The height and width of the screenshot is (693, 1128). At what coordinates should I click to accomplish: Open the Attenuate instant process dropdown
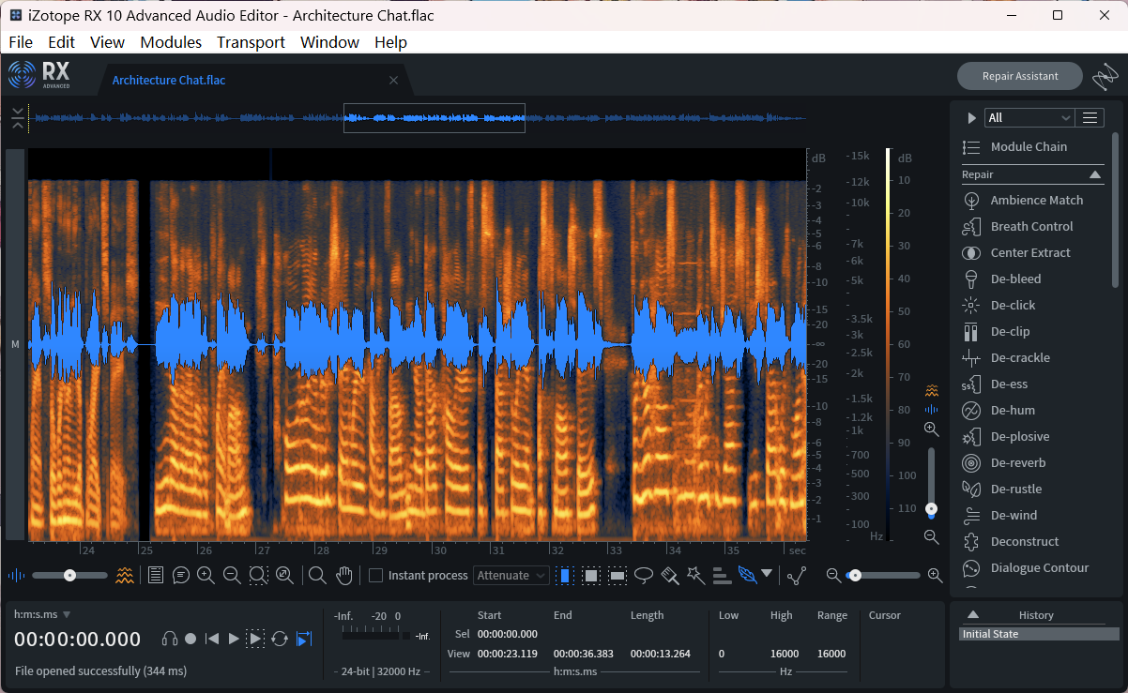[x=511, y=575]
